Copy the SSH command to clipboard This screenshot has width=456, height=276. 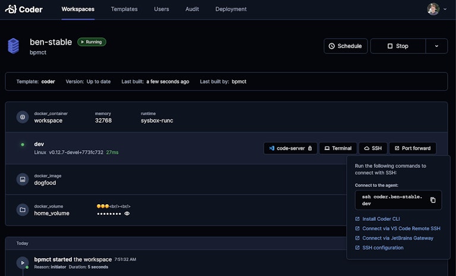pos(433,200)
